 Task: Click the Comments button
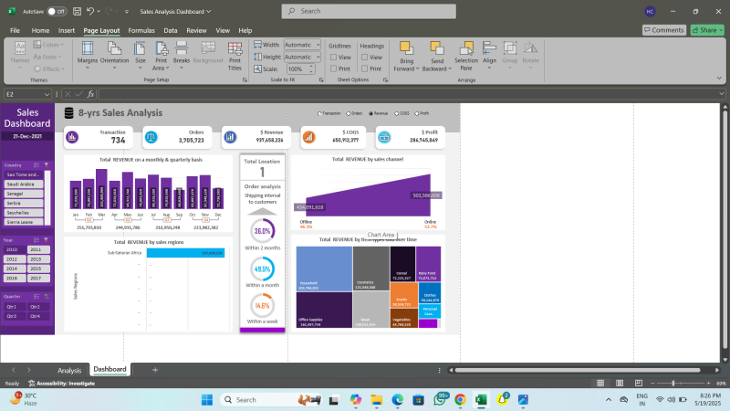[x=663, y=30]
